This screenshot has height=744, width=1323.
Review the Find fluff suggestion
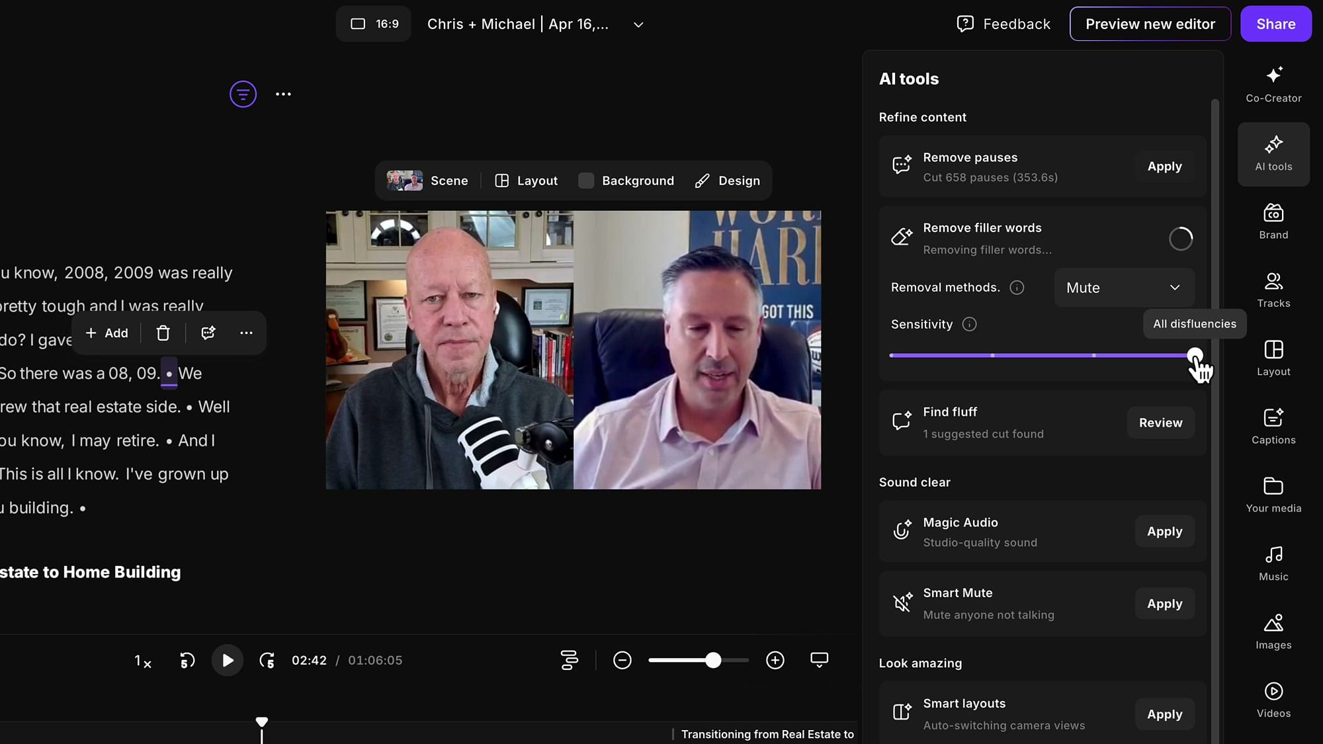pyautogui.click(x=1160, y=423)
